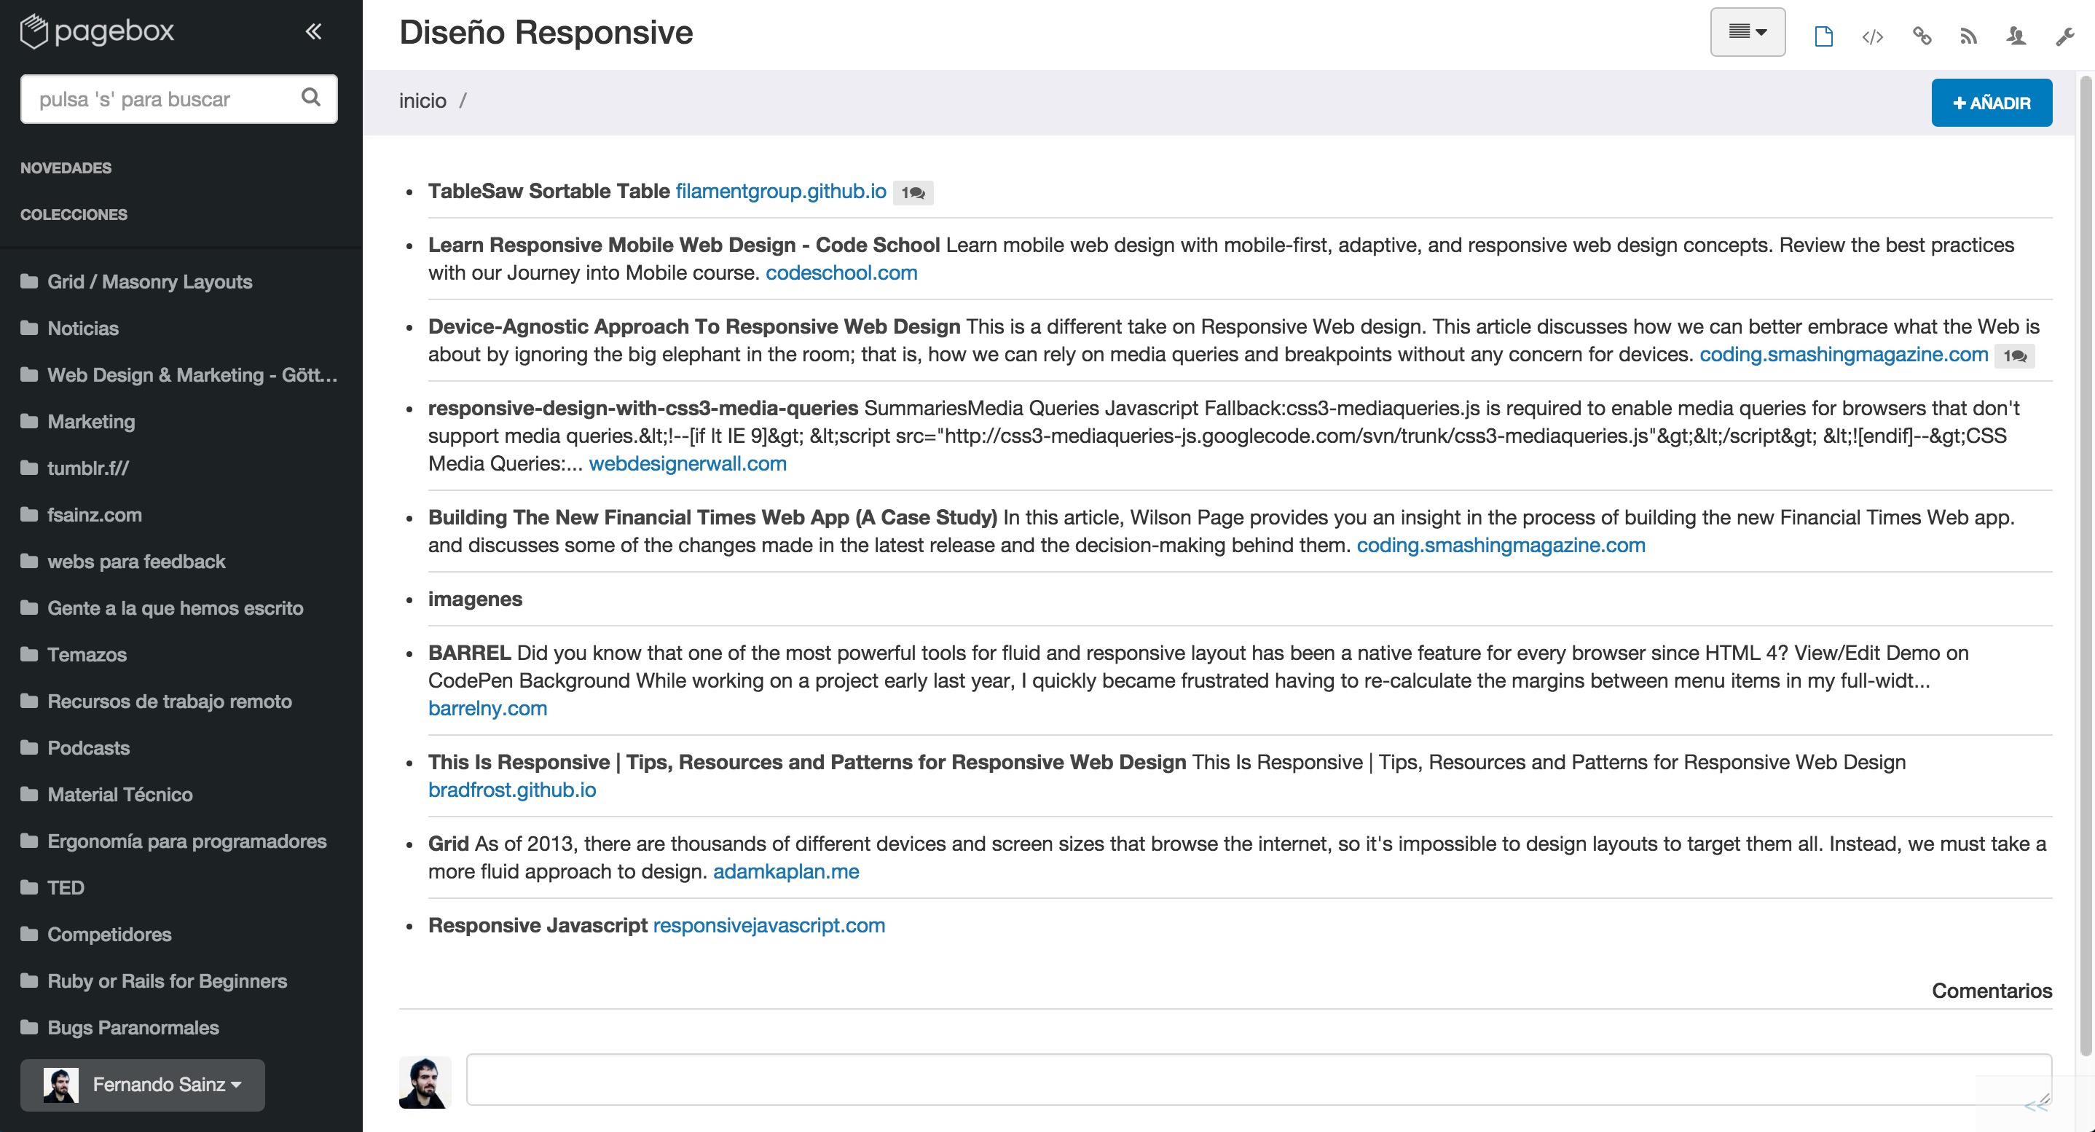Image resolution: width=2095 pixels, height=1132 pixels.
Task: Click the Learn Responsive Mobile Web Design title
Action: pyautogui.click(x=684, y=245)
